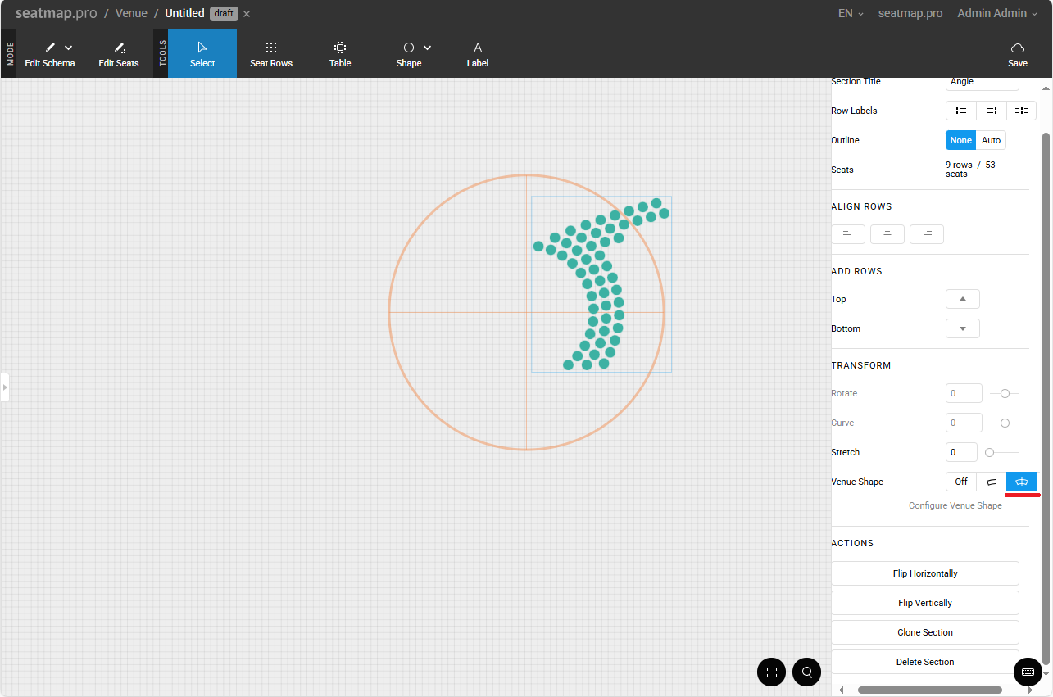This screenshot has width=1053, height=697.
Task: Expand the Shape tool dropdown
Action: tap(427, 48)
